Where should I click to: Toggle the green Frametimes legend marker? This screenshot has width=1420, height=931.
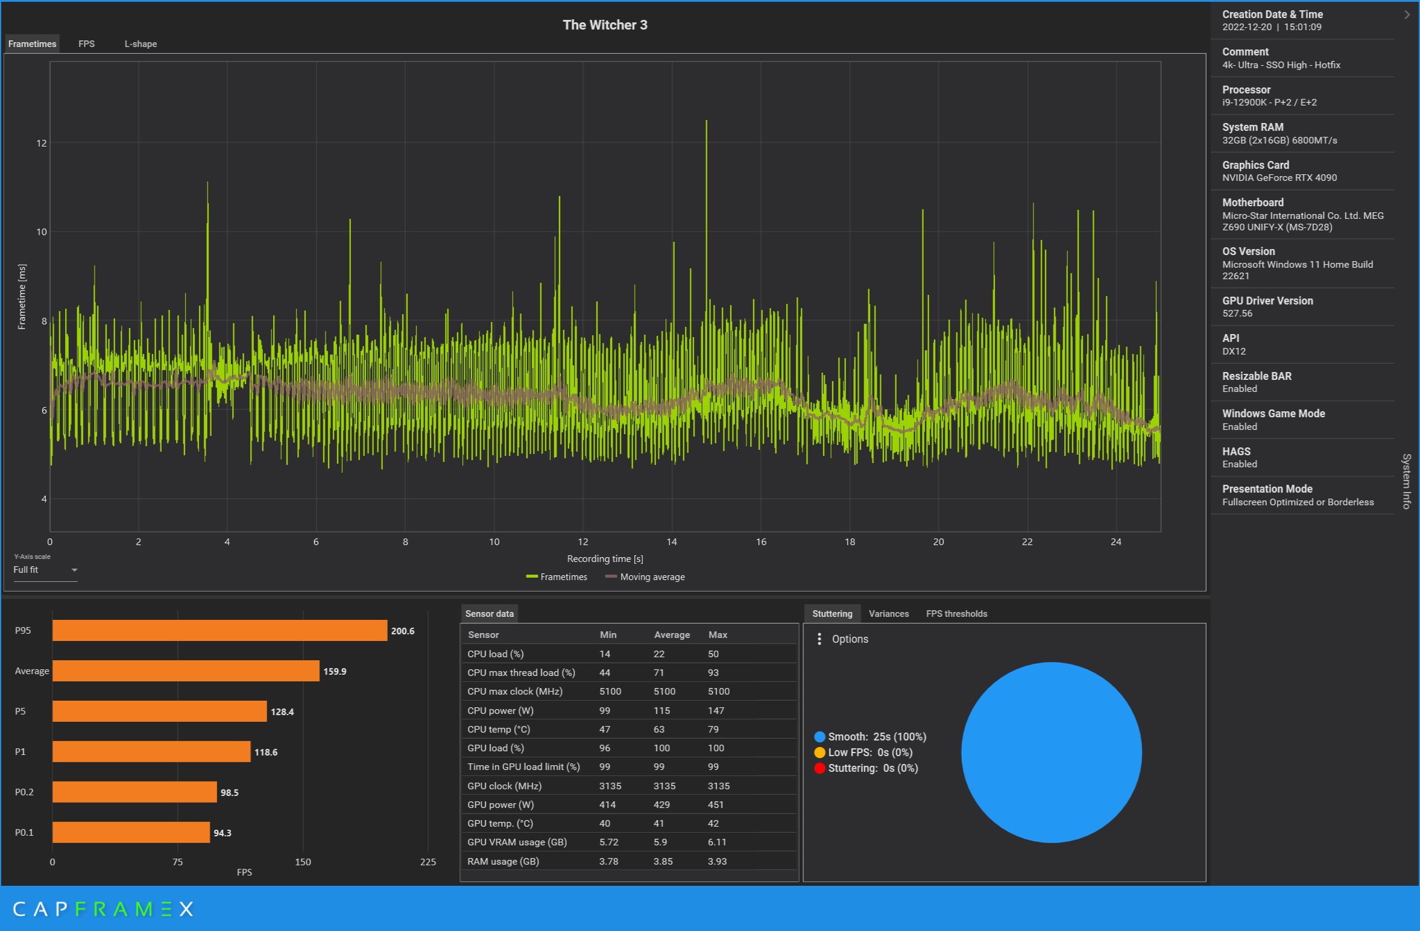(x=532, y=577)
